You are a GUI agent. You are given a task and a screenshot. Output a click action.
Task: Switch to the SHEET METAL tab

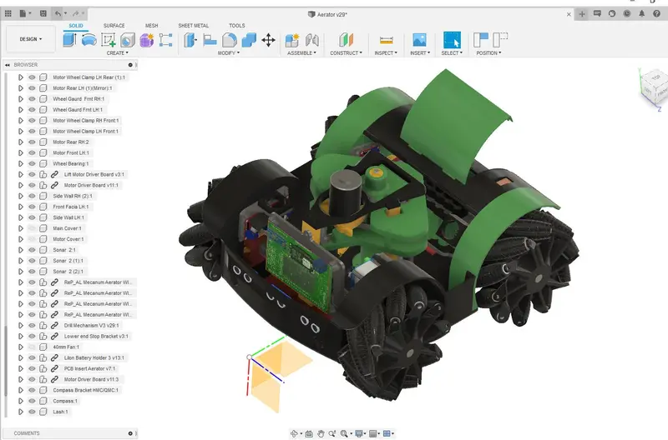pyautogui.click(x=194, y=26)
